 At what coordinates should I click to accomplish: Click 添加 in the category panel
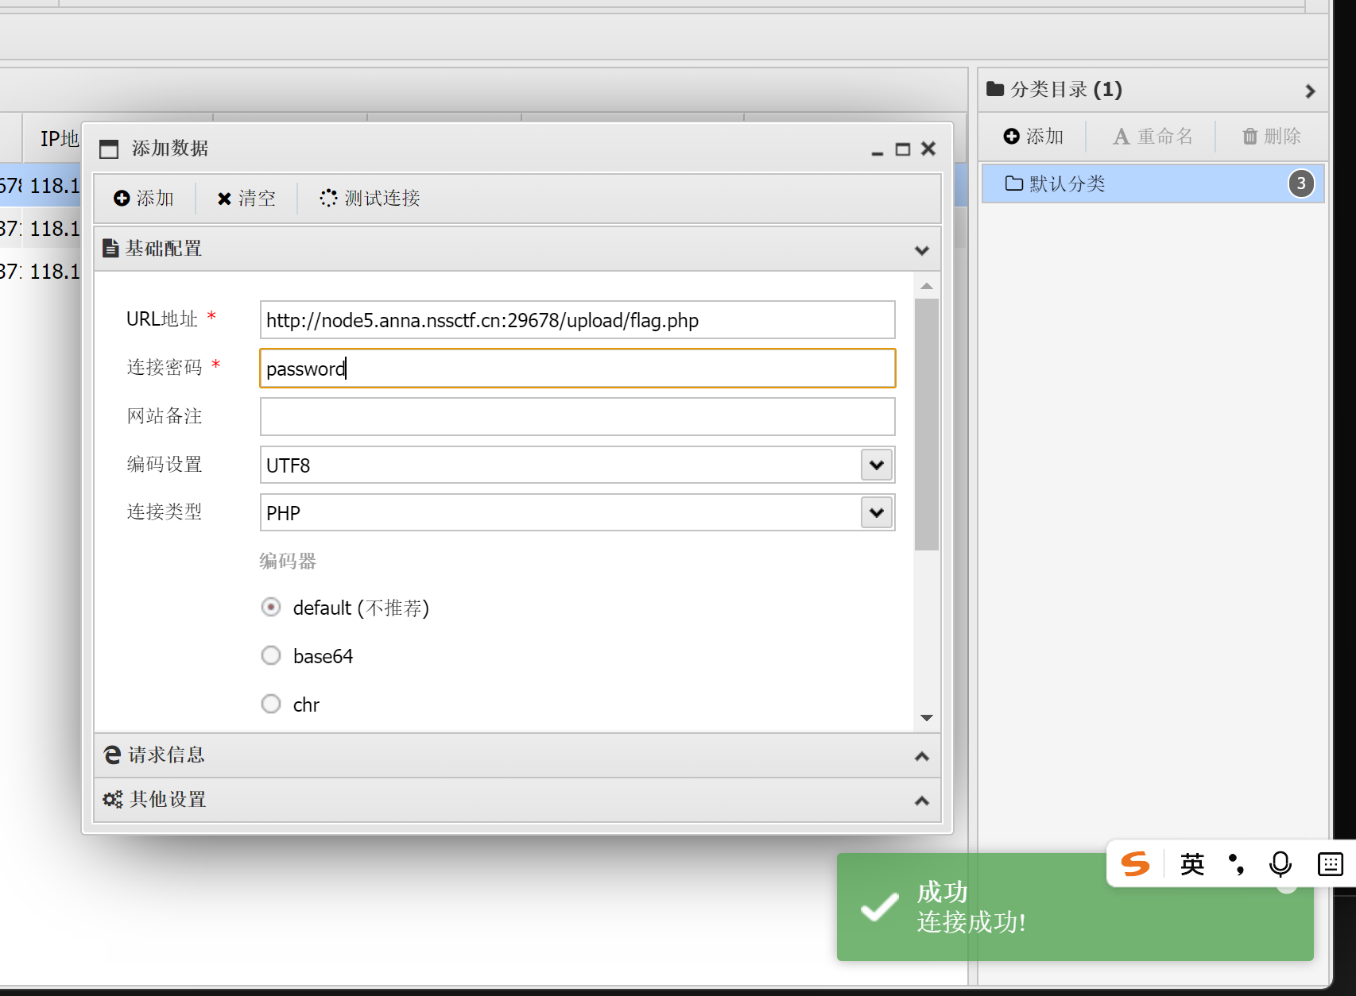[x=1033, y=137]
